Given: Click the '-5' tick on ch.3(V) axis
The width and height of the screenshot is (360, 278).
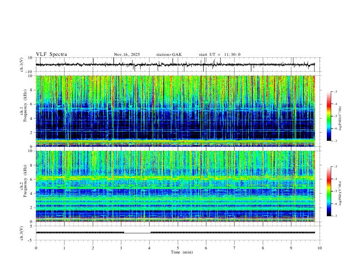Looking at the screenshot, I should 31,240.
